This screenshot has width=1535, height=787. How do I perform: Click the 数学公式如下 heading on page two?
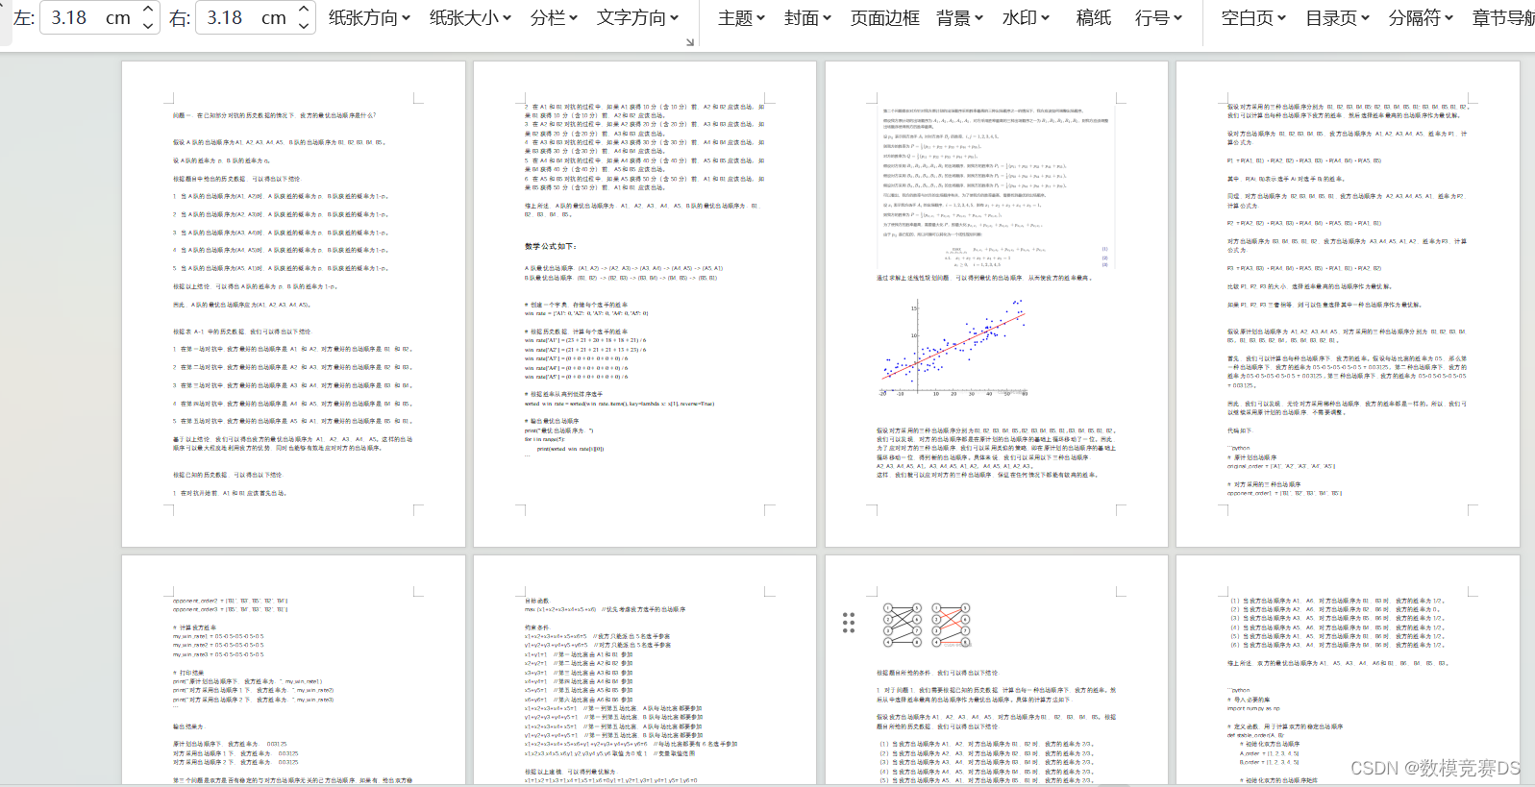click(x=551, y=246)
